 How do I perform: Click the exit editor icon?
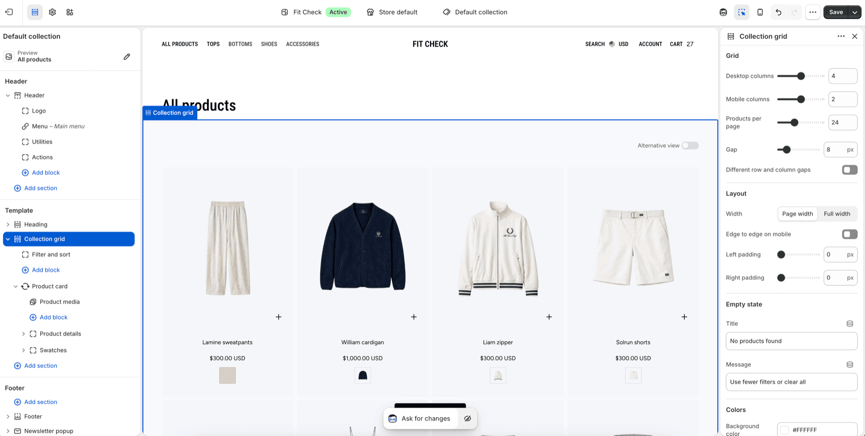9,12
